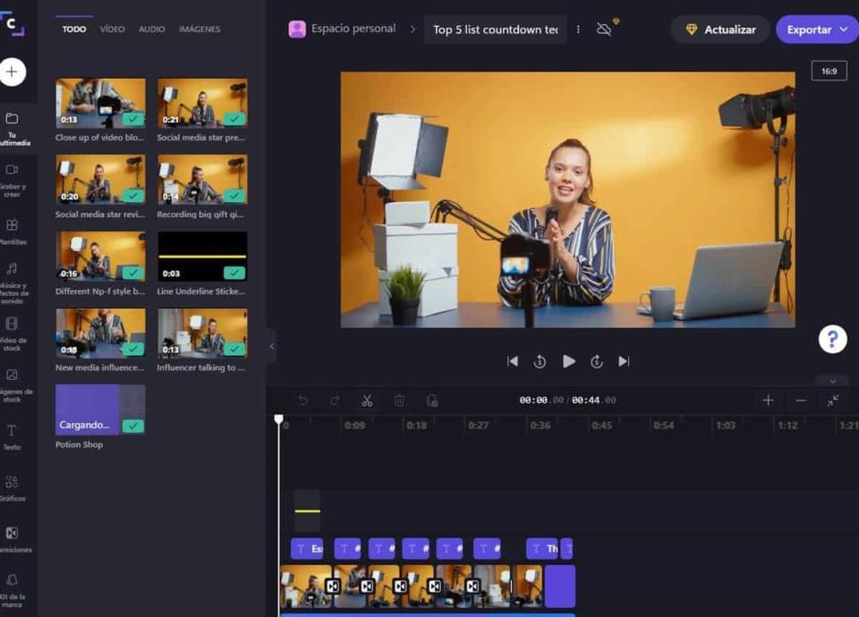Click the scissors split tool

(x=367, y=401)
